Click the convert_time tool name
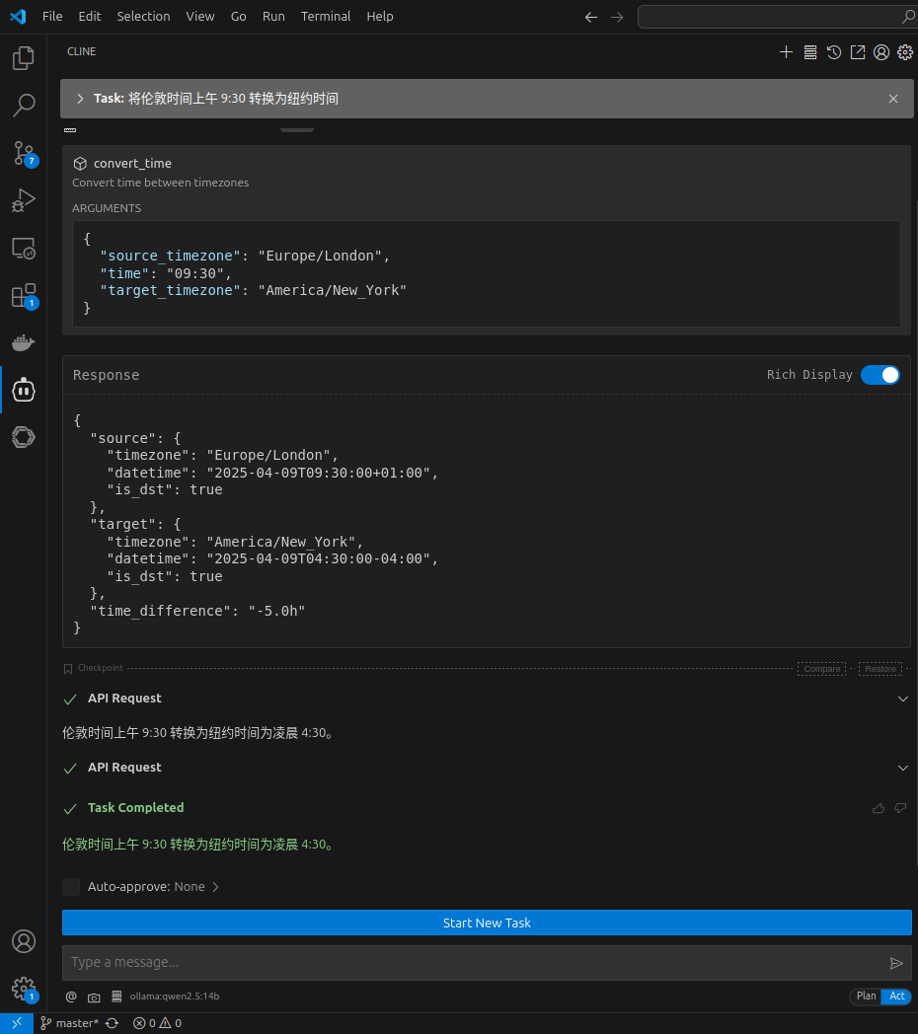The image size is (918, 1034). pos(132,164)
